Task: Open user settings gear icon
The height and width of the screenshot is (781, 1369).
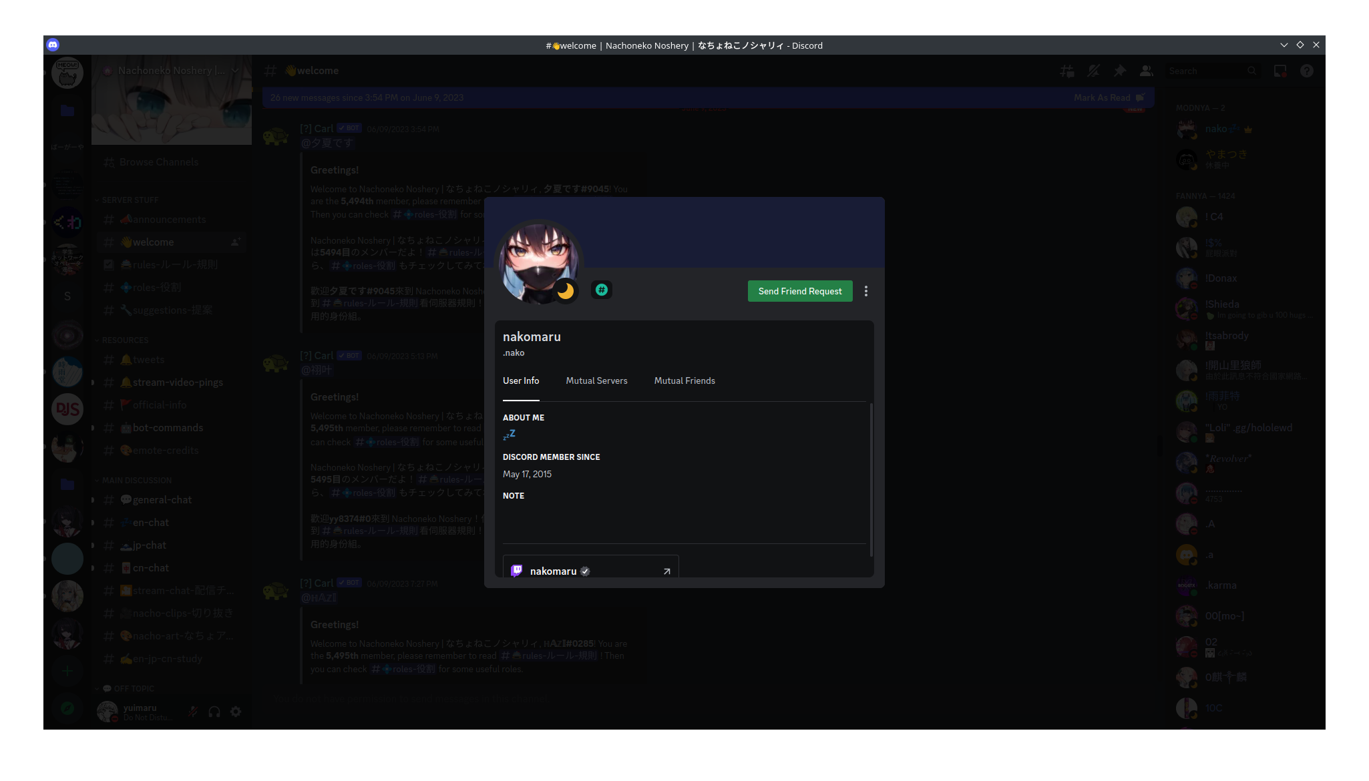Action: [236, 712]
